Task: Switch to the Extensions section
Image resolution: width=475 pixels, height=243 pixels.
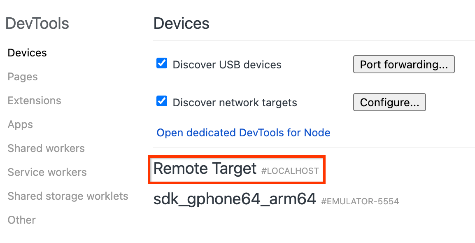Action: pos(34,100)
